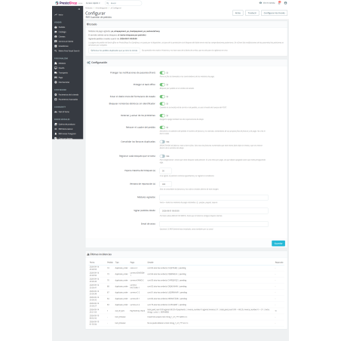This screenshot has width=341, height=341.
Task: Click the duplicate orders button in Estado panel
Action: coord(114,51)
